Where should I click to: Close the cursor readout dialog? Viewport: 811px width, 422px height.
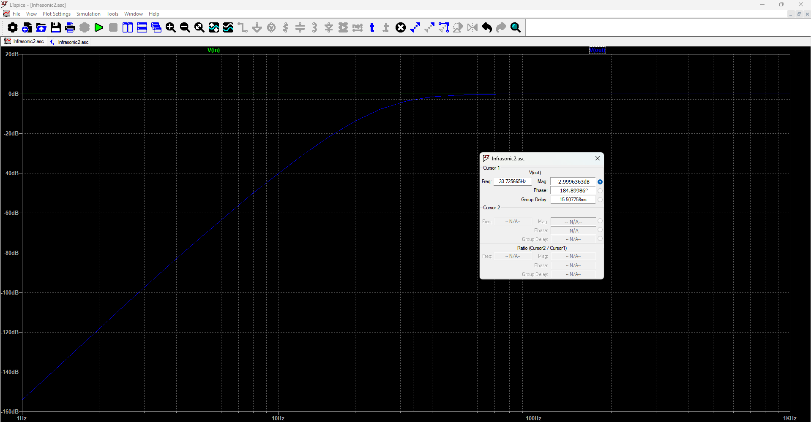click(597, 158)
